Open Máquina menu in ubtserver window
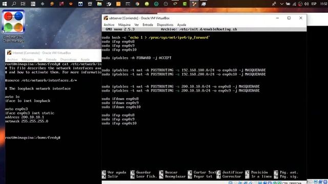 pos(124,25)
